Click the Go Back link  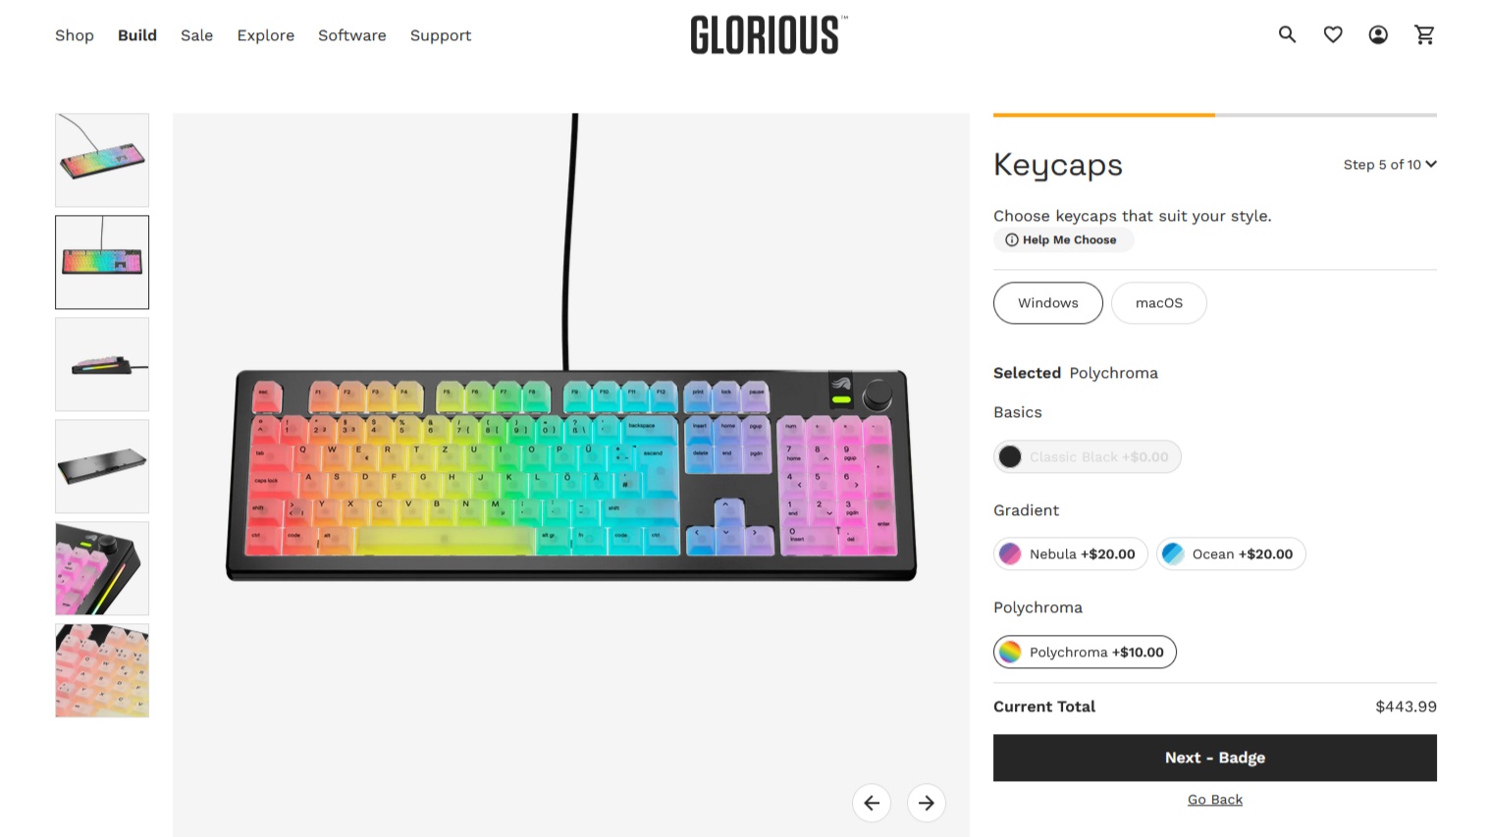click(x=1215, y=800)
